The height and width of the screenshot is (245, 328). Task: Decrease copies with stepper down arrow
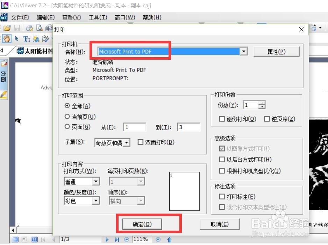tap(262, 106)
